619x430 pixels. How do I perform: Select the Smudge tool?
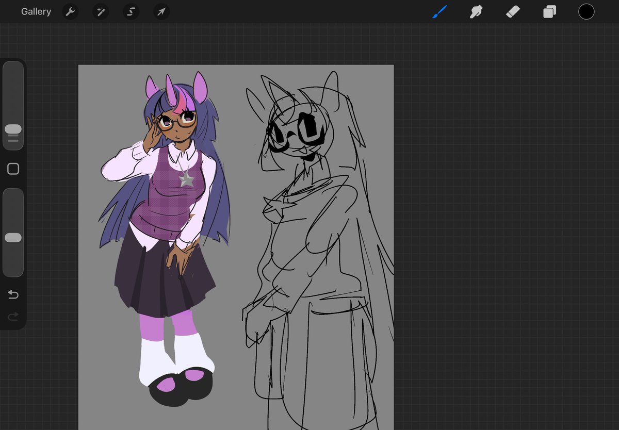pos(476,11)
